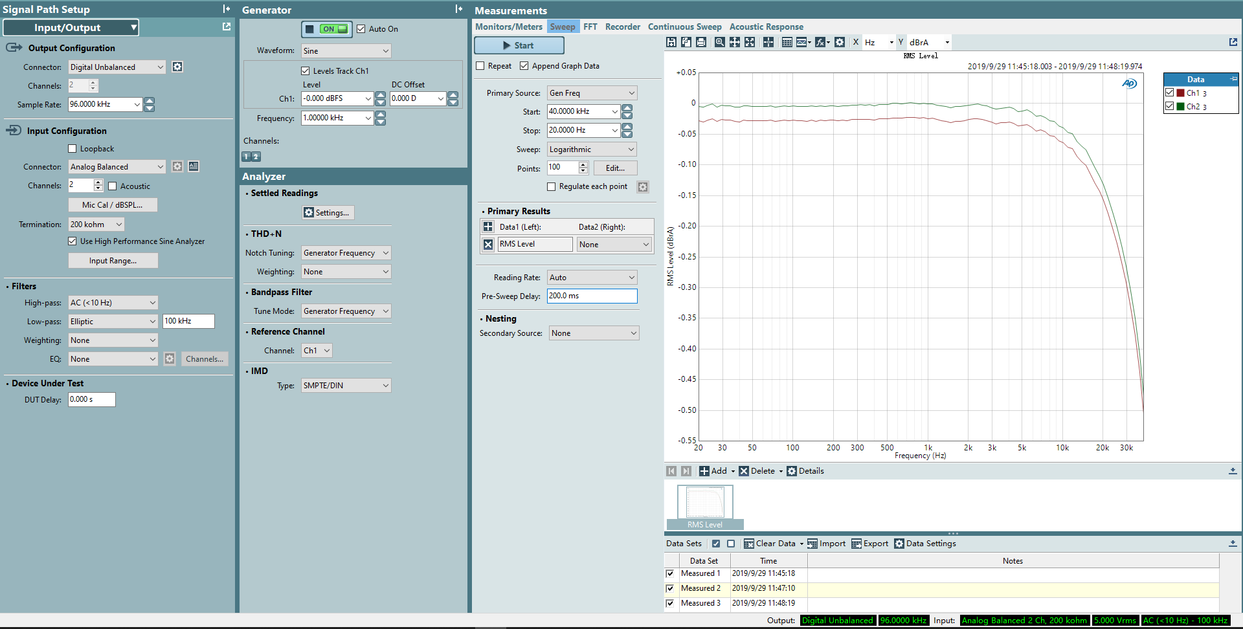This screenshot has height=629, width=1243.
Task: Activate the pan arrows tool on graph toolbar
Action: click(735, 42)
